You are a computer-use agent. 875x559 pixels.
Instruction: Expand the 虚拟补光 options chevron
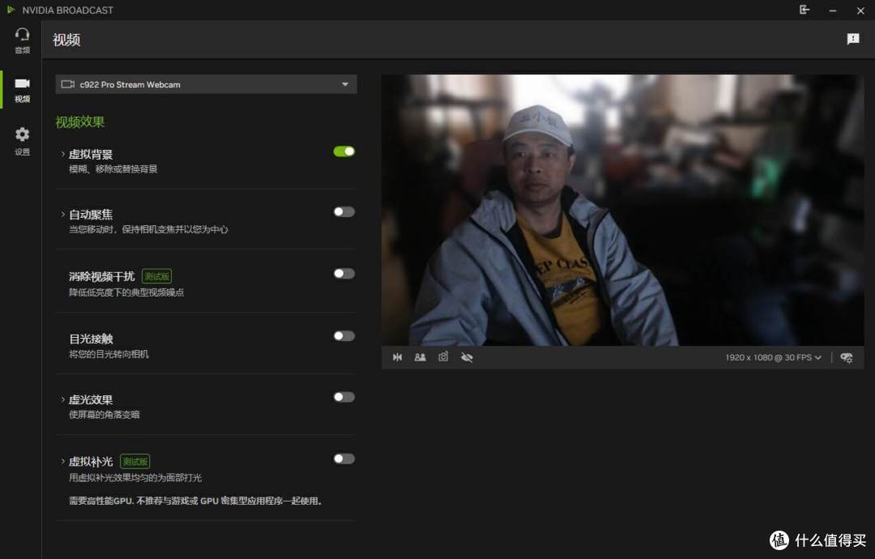62,461
